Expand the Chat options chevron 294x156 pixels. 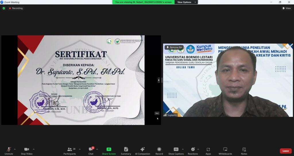(x=97, y=149)
